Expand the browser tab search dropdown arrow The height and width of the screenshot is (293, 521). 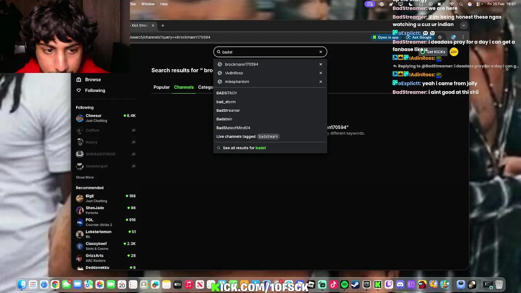coord(463,25)
